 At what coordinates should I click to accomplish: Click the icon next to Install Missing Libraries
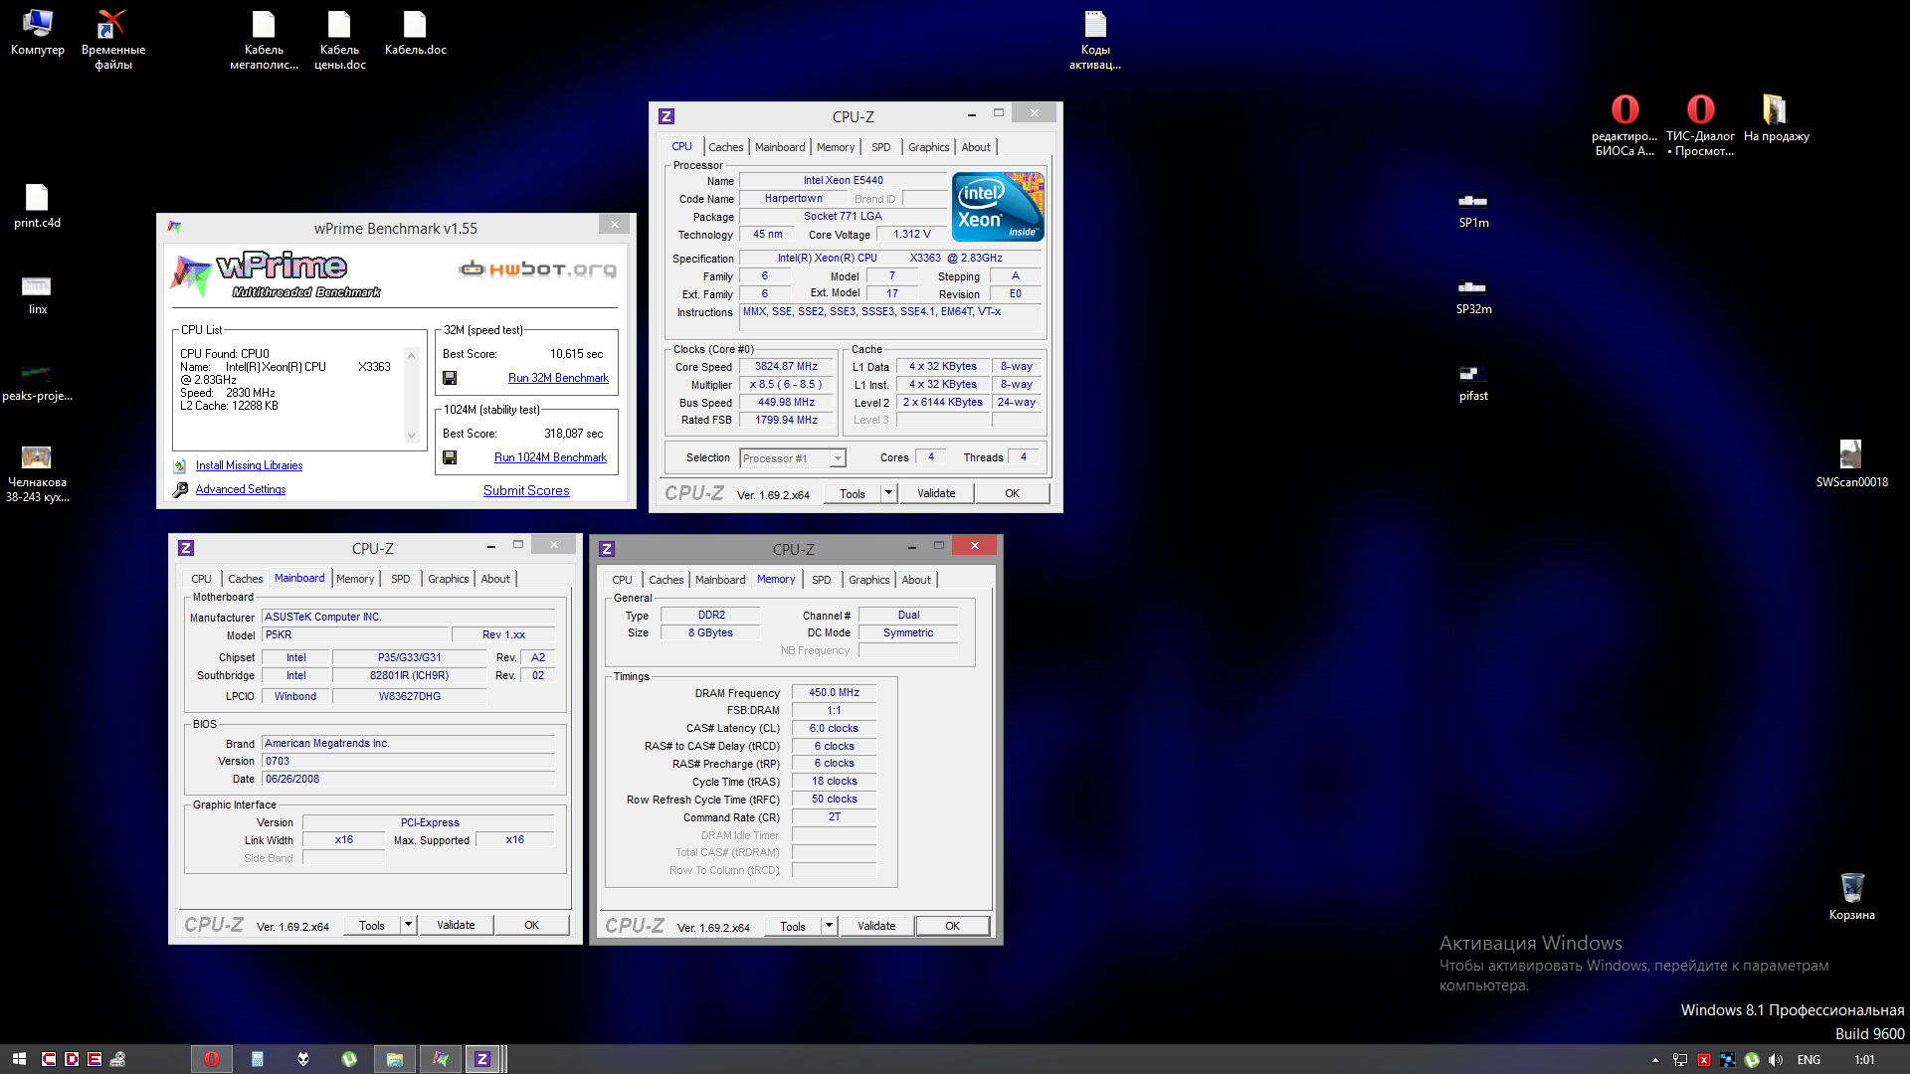(x=180, y=465)
